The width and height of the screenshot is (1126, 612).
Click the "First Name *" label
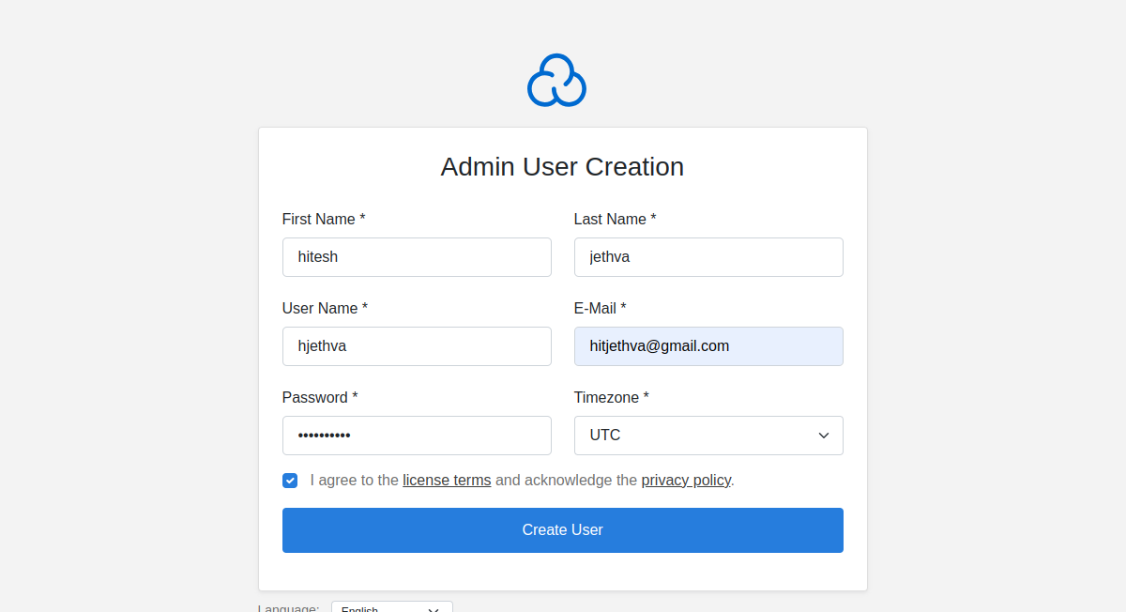click(323, 219)
